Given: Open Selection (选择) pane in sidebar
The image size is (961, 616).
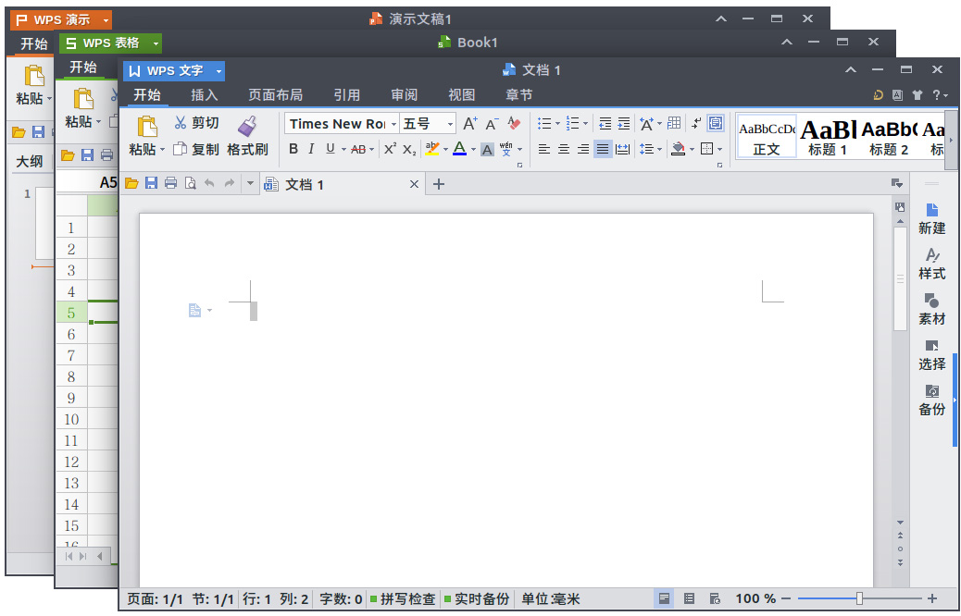Looking at the screenshot, I should pyautogui.click(x=931, y=355).
